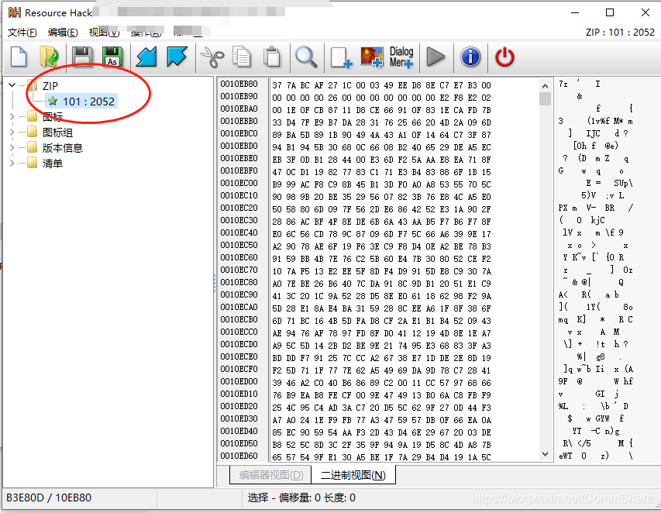Select the 图标组 folder label

[58, 133]
